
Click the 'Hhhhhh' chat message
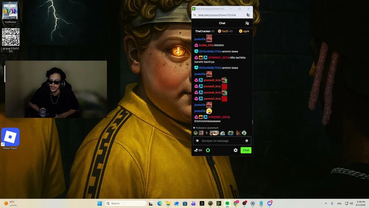(219, 45)
